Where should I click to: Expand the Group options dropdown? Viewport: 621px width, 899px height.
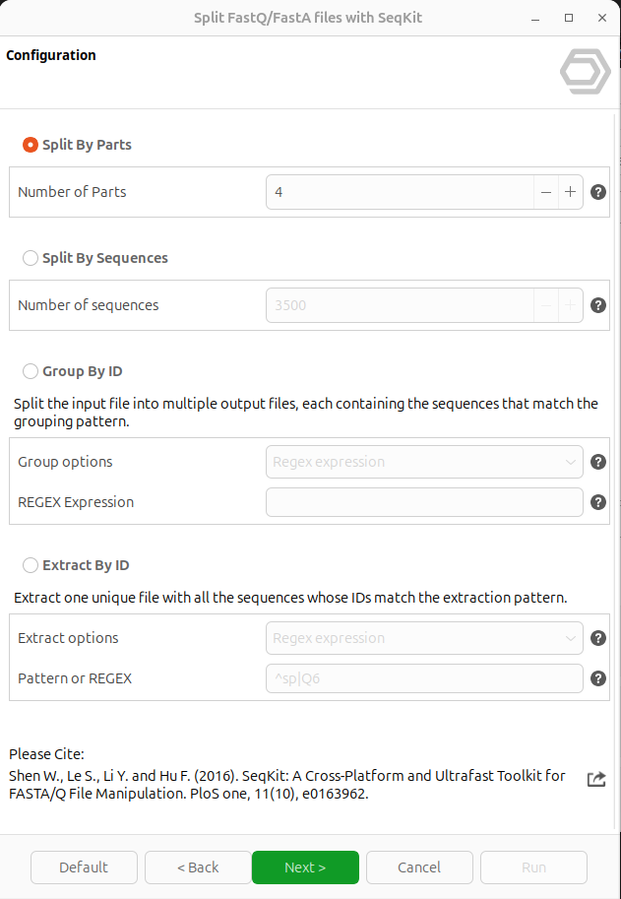pyautogui.click(x=424, y=462)
